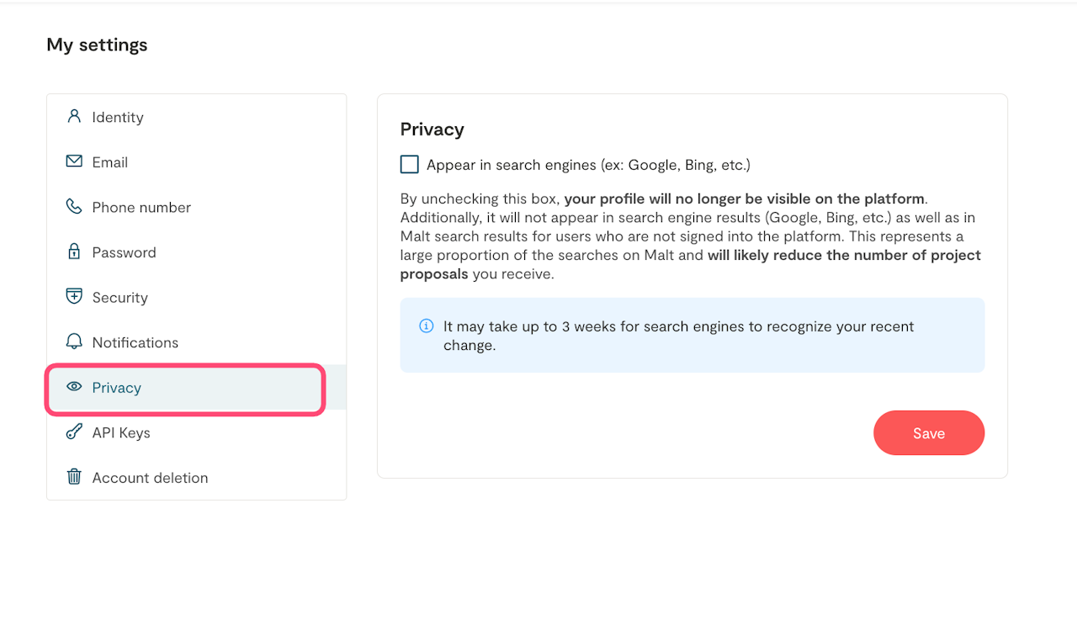The height and width of the screenshot is (625, 1077).
Task: Click the Privacy eye icon
Action: coord(74,387)
